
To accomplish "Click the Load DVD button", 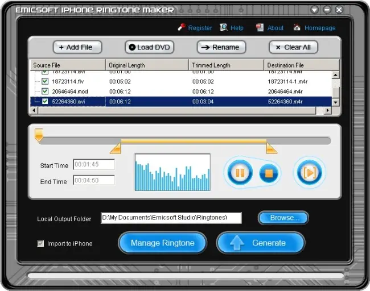I will coord(150,47).
